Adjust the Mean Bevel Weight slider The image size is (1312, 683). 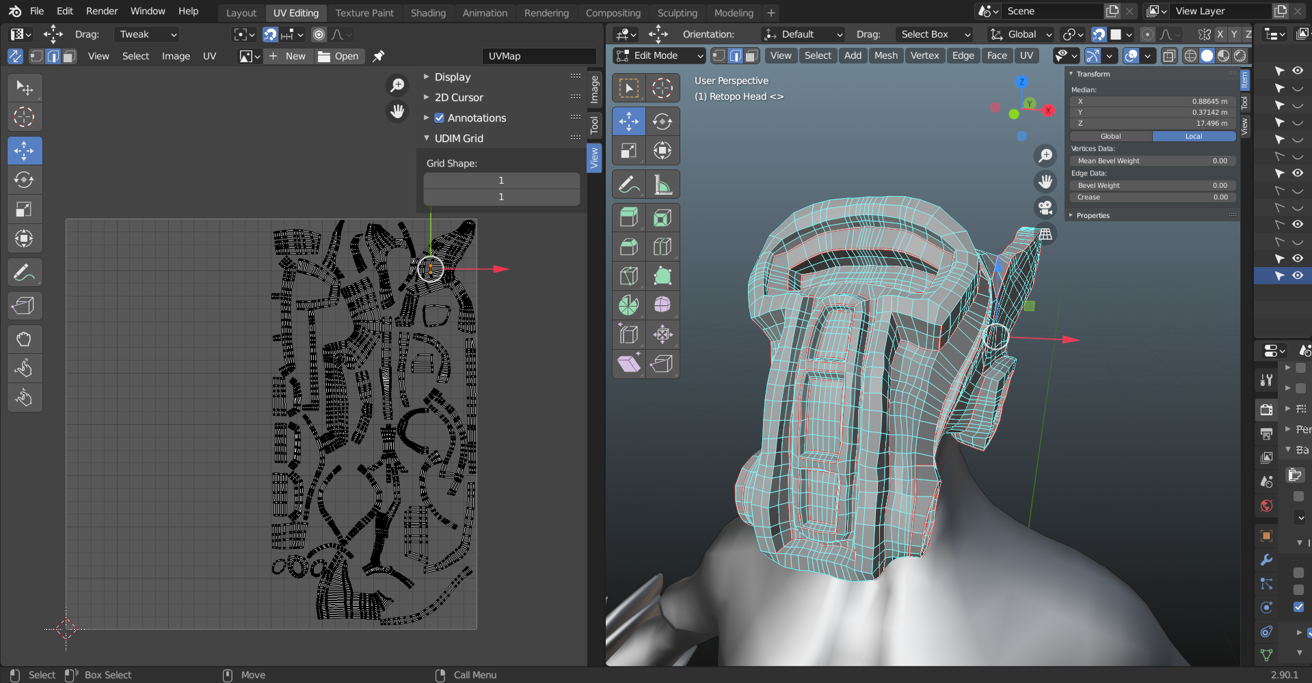[1152, 161]
